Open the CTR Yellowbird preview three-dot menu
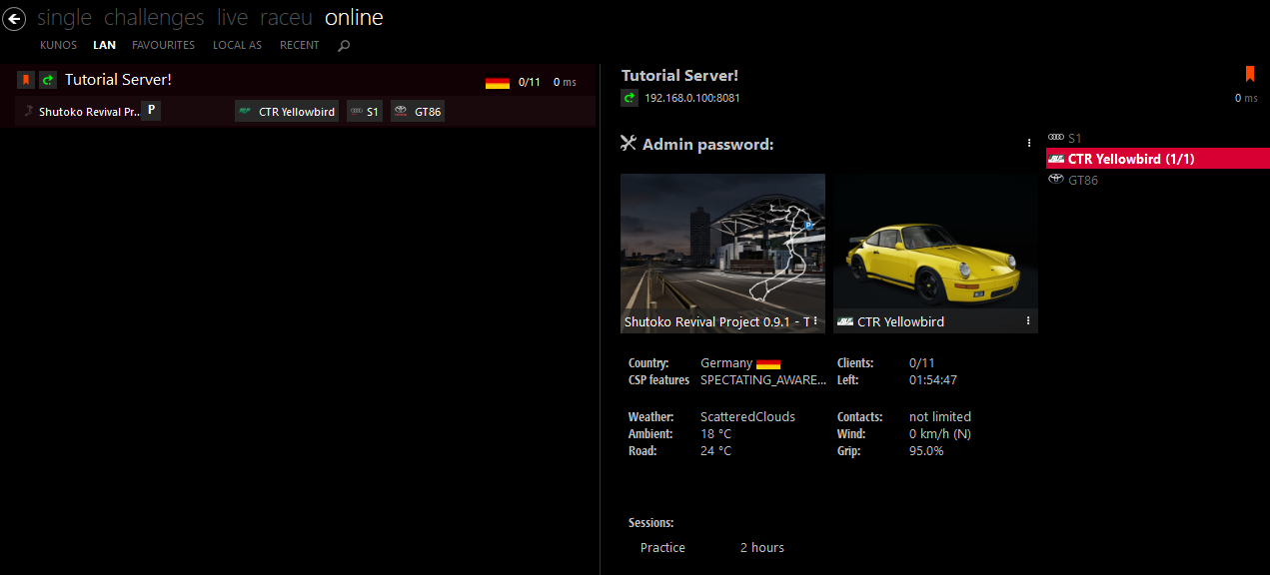The image size is (1270, 575). (x=1028, y=321)
